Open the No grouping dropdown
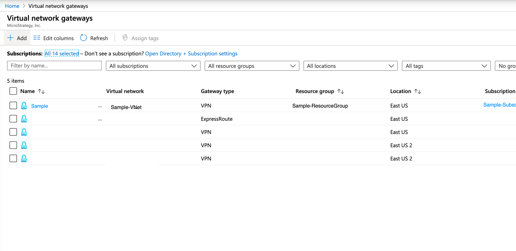516x251 pixels. tap(505, 66)
